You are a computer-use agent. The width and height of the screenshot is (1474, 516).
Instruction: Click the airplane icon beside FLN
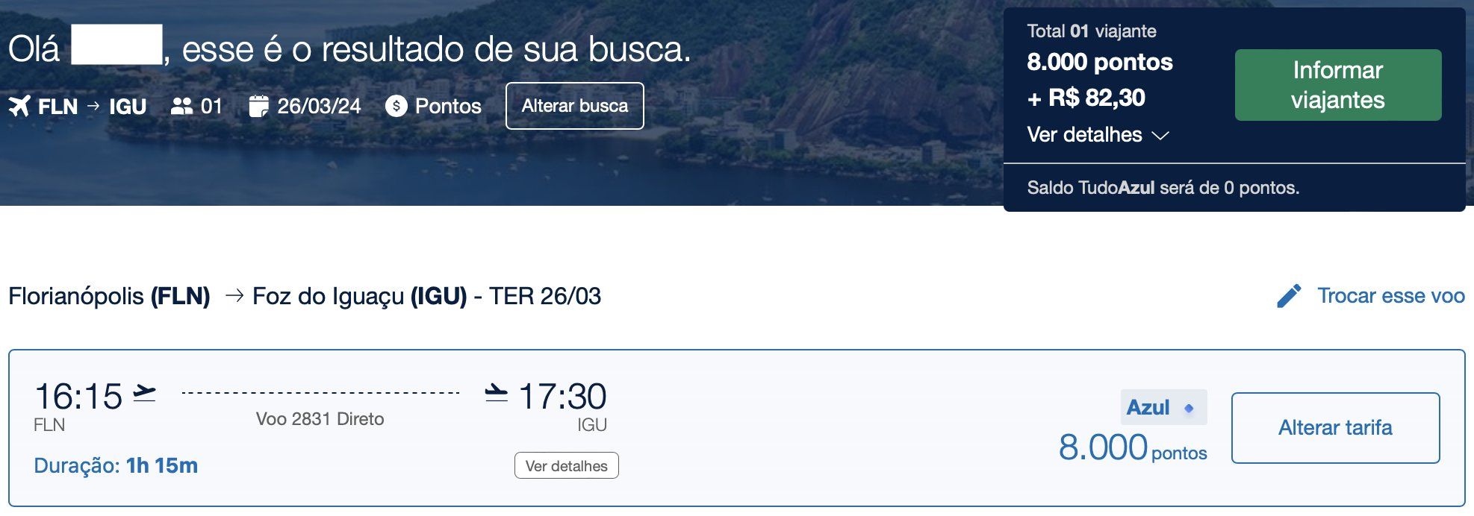[x=19, y=106]
